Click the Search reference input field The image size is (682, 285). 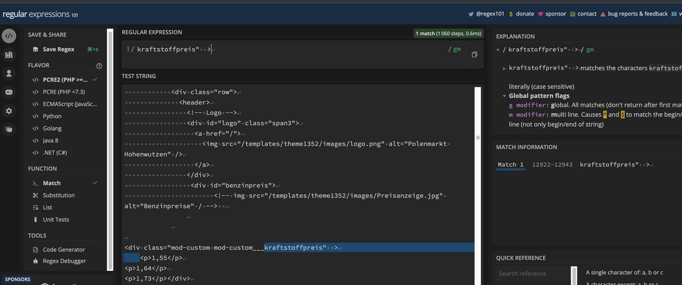[530, 274]
